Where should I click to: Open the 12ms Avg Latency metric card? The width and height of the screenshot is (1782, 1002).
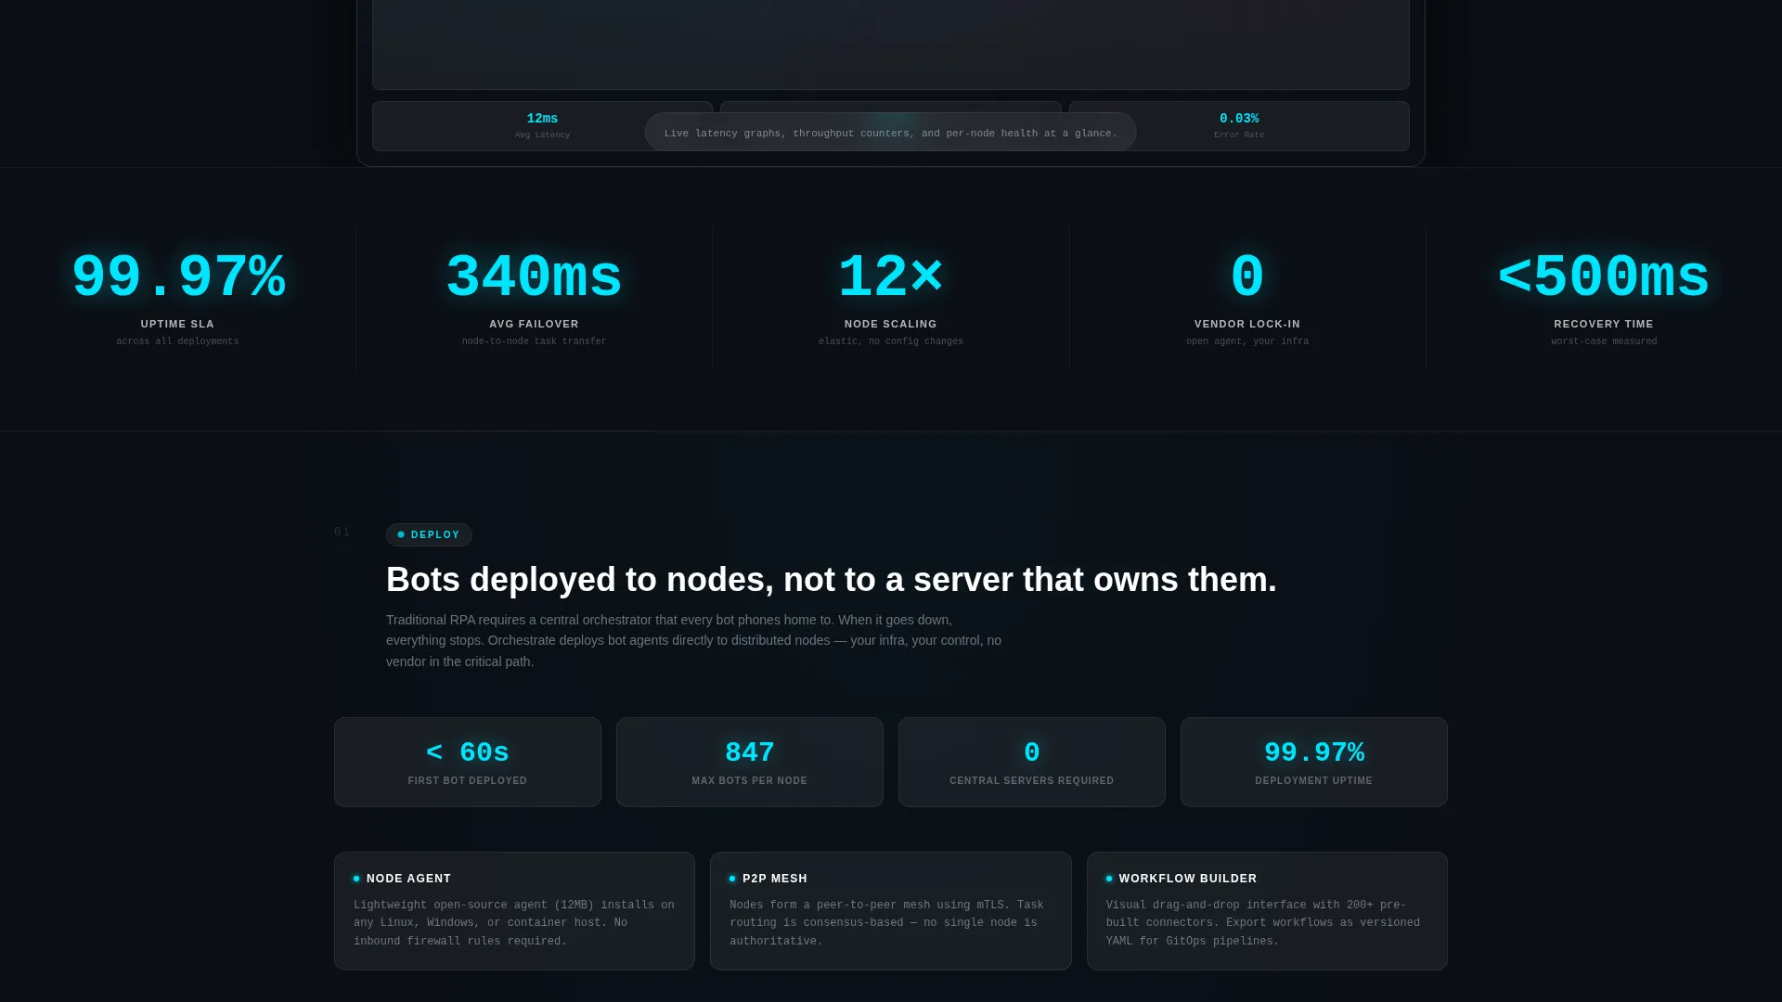point(542,126)
